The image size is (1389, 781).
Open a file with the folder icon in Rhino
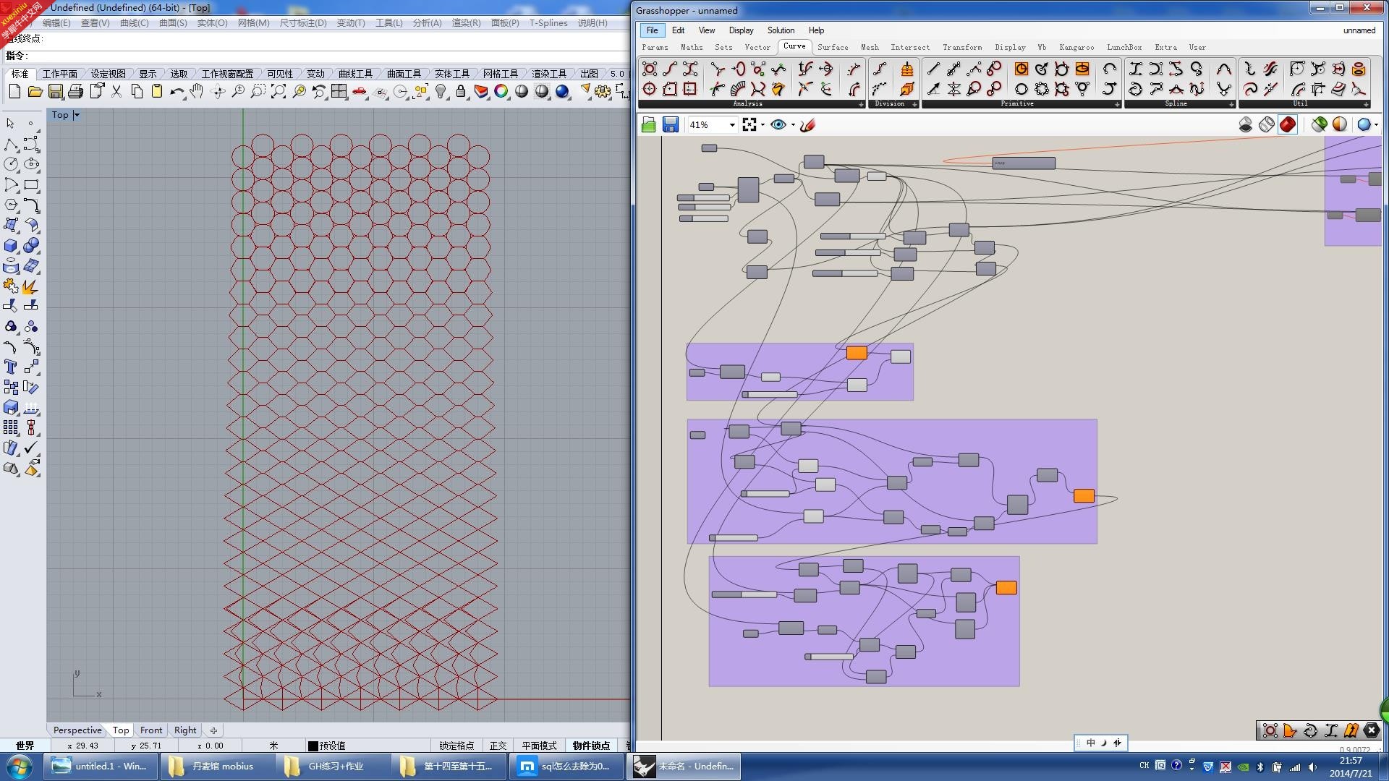[35, 92]
